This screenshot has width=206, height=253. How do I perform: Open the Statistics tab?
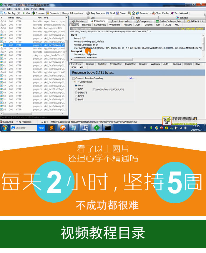click(x=78, y=21)
